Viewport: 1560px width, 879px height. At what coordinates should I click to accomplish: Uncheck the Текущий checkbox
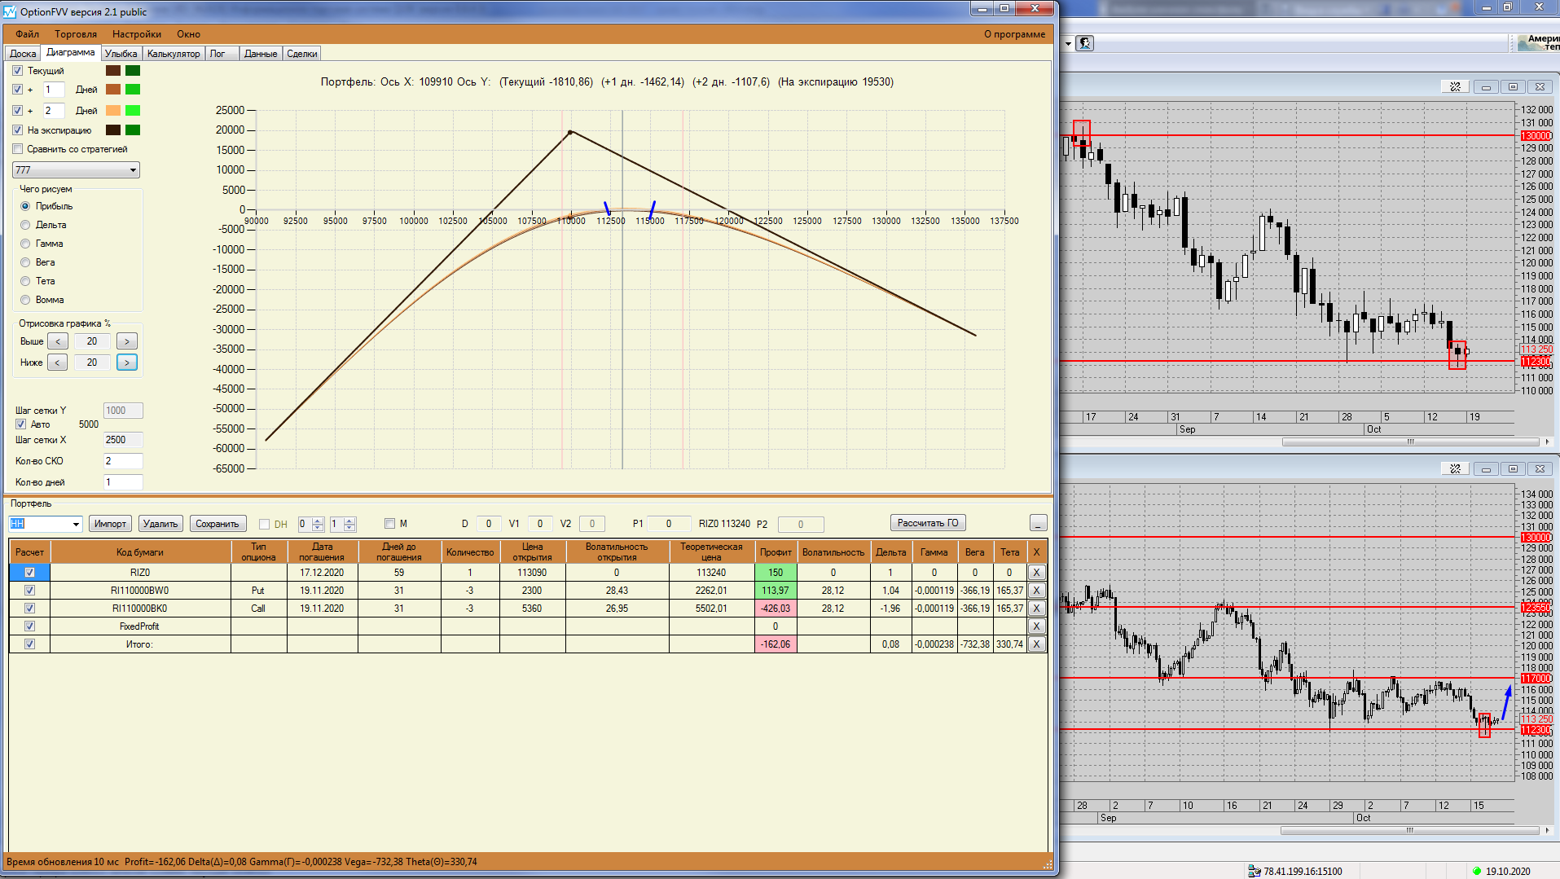coord(18,71)
